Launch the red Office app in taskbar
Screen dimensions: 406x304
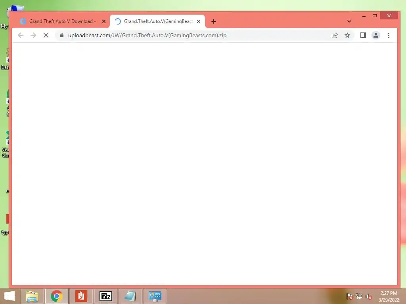coord(81,296)
